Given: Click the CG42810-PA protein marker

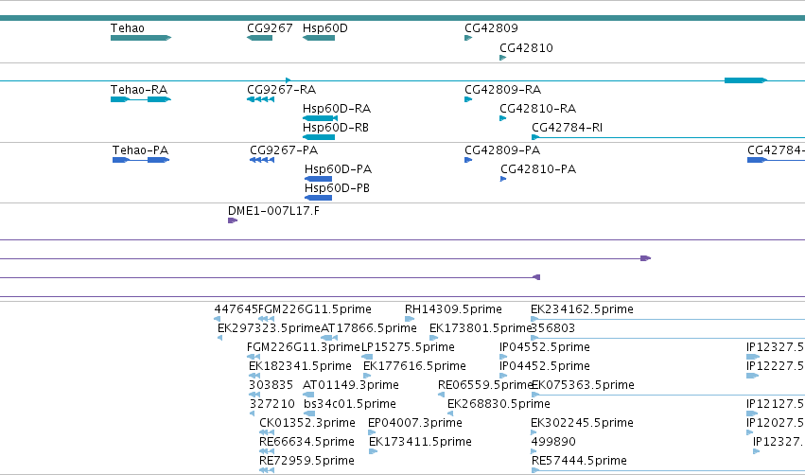Looking at the screenshot, I should coord(503,179).
